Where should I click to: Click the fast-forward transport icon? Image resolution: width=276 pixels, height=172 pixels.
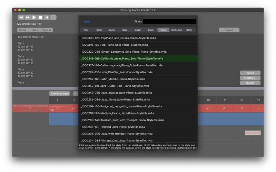pyautogui.click(x=28, y=18)
